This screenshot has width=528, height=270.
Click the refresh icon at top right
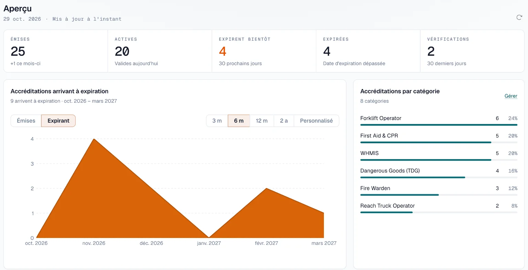coord(519,18)
